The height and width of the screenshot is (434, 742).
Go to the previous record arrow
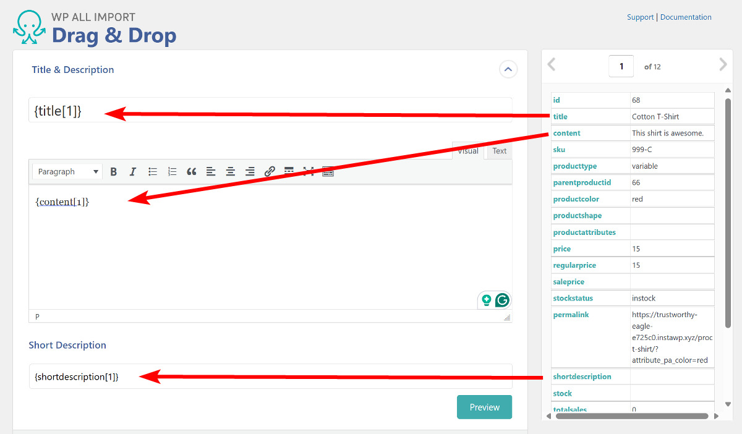[552, 64]
